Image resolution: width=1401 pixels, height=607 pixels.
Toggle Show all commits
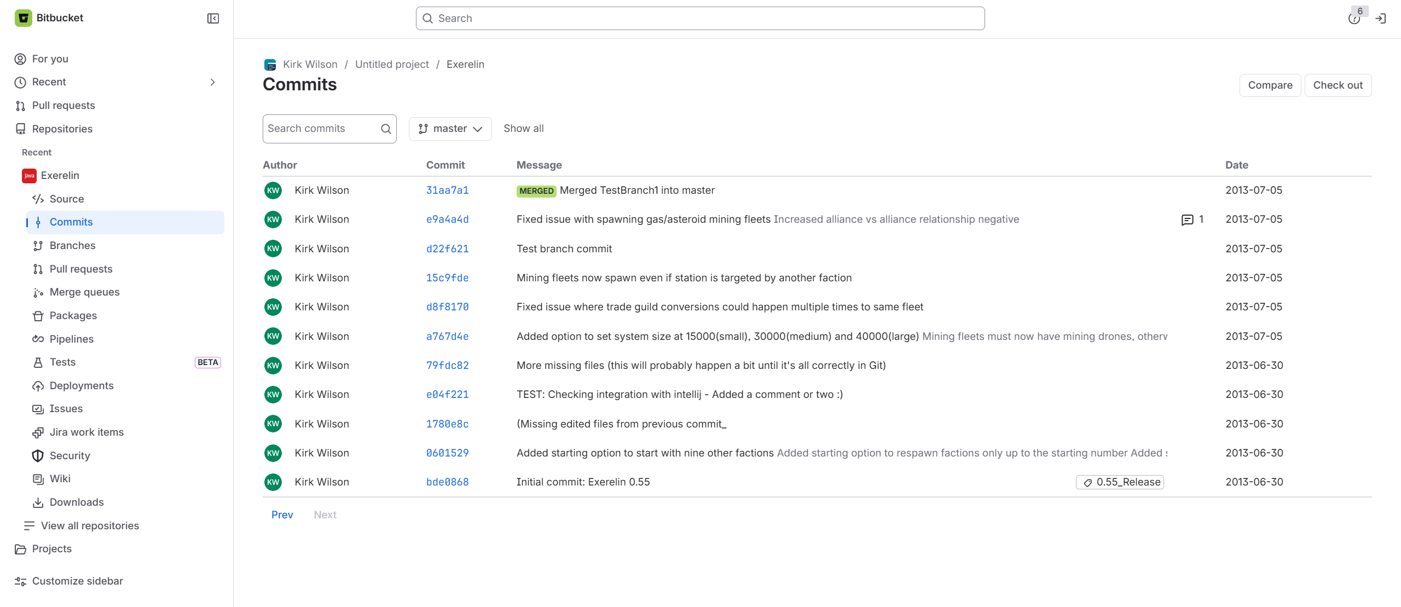(523, 129)
